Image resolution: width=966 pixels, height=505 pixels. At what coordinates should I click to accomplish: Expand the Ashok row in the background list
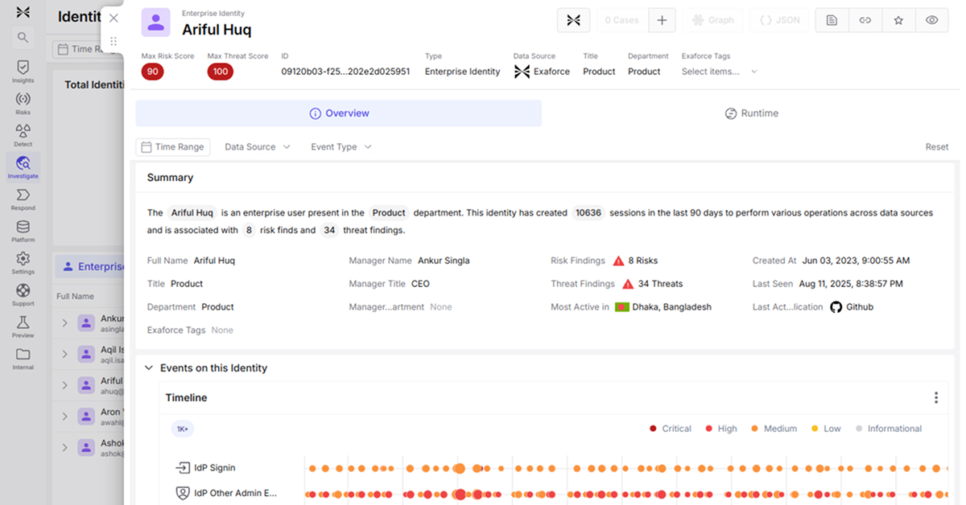pos(64,448)
